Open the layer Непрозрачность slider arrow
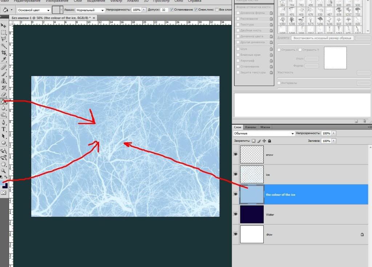The image size is (372, 267). (333, 133)
